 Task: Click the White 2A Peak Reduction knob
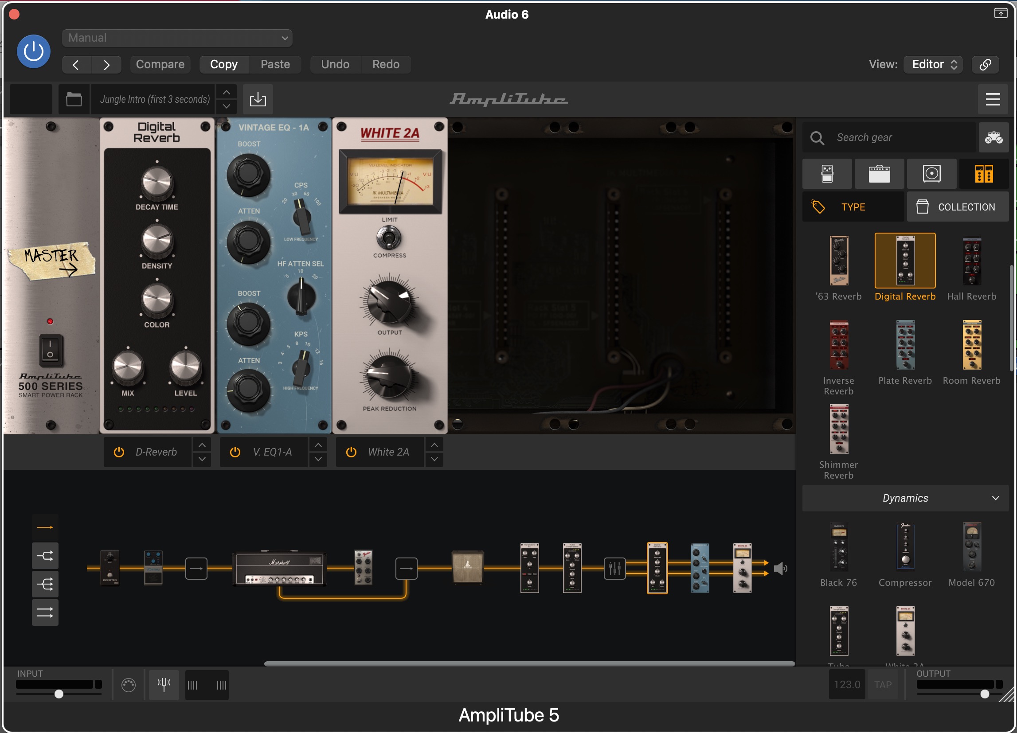[388, 377]
